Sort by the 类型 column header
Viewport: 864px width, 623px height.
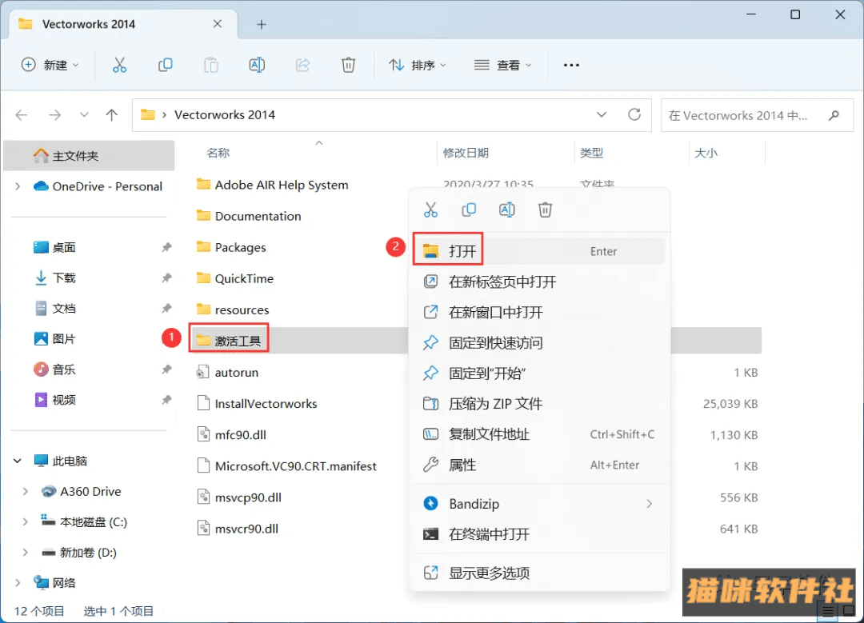(x=591, y=153)
